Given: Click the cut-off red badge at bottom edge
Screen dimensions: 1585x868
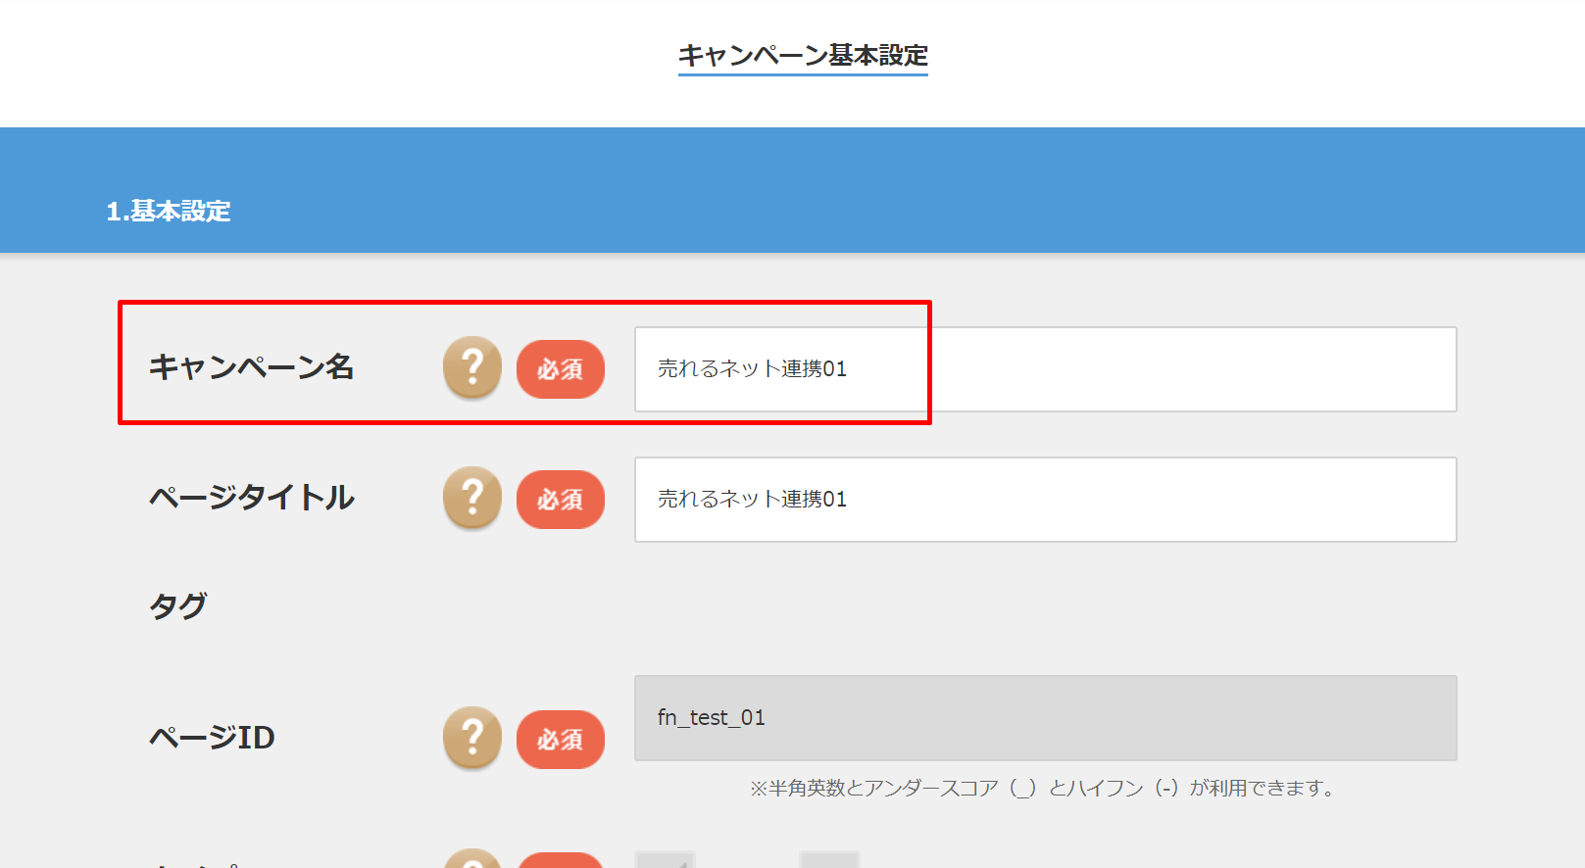Looking at the screenshot, I should point(561,860).
